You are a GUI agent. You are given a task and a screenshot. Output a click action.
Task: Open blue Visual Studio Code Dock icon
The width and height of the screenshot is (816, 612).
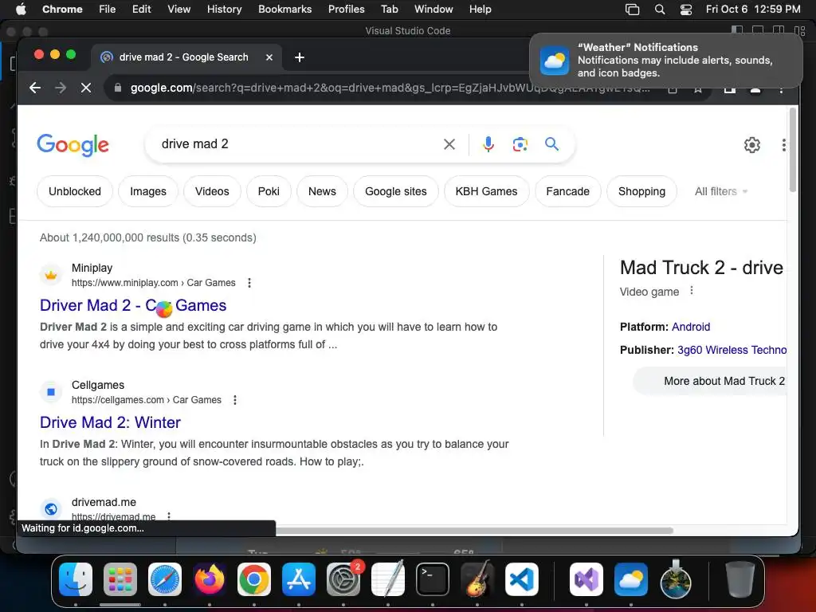click(x=521, y=579)
